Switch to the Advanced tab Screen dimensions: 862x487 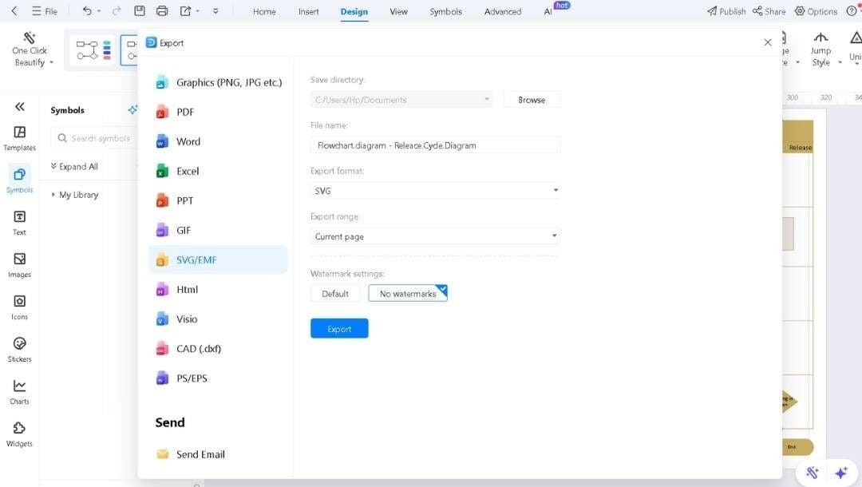tap(502, 11)
